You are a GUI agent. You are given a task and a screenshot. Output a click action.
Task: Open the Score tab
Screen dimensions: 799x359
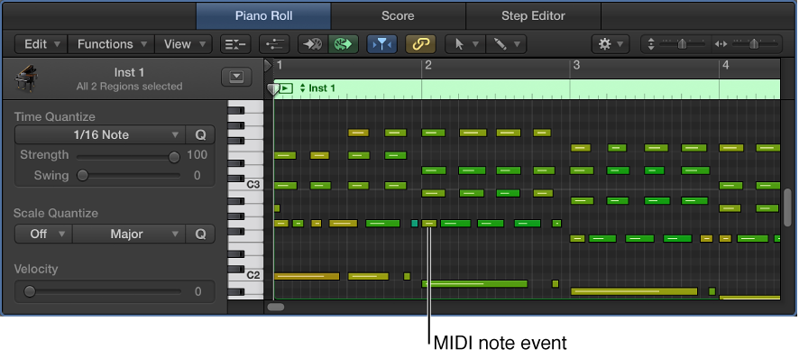click(398, 16)
